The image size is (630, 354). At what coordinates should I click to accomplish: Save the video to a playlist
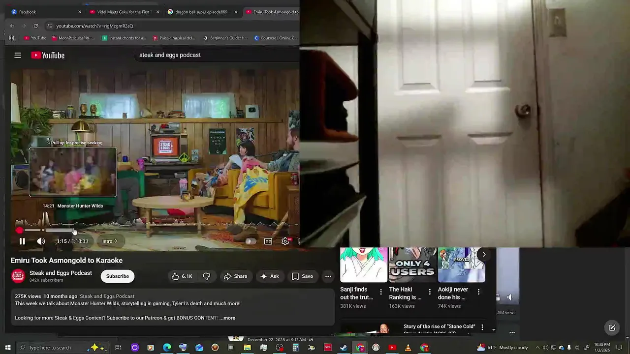click(x=302, y=276)
